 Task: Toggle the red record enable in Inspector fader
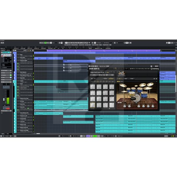pyautogui.click(x=8, y=109)
